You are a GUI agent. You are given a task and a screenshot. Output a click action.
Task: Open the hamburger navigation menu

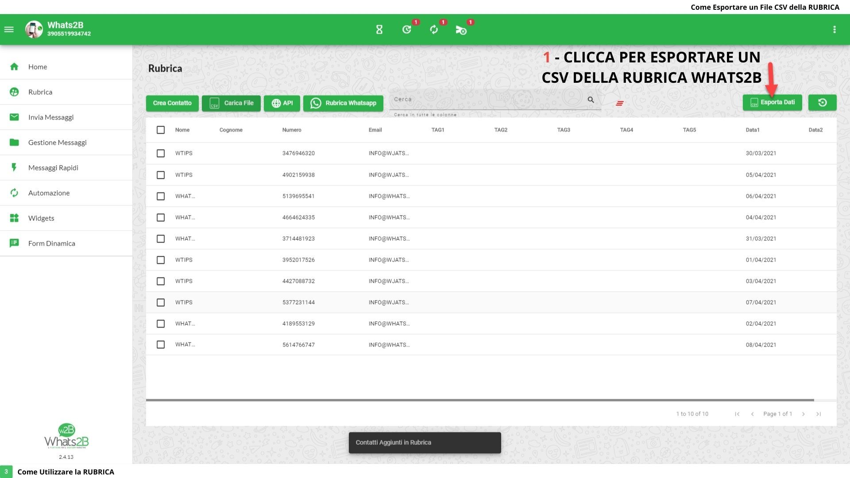coord(9,30)
